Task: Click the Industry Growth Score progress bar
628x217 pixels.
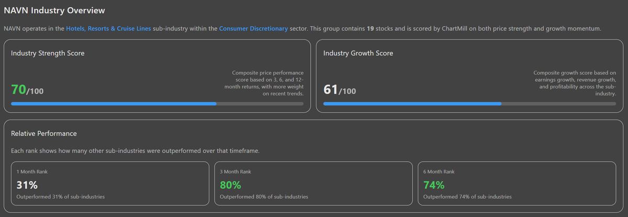Action: pyautogui.click(x=469, y=104)
